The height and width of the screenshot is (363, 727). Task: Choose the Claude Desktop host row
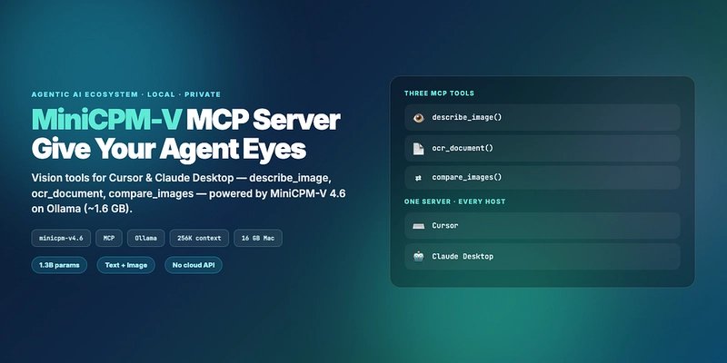point(543,257)
